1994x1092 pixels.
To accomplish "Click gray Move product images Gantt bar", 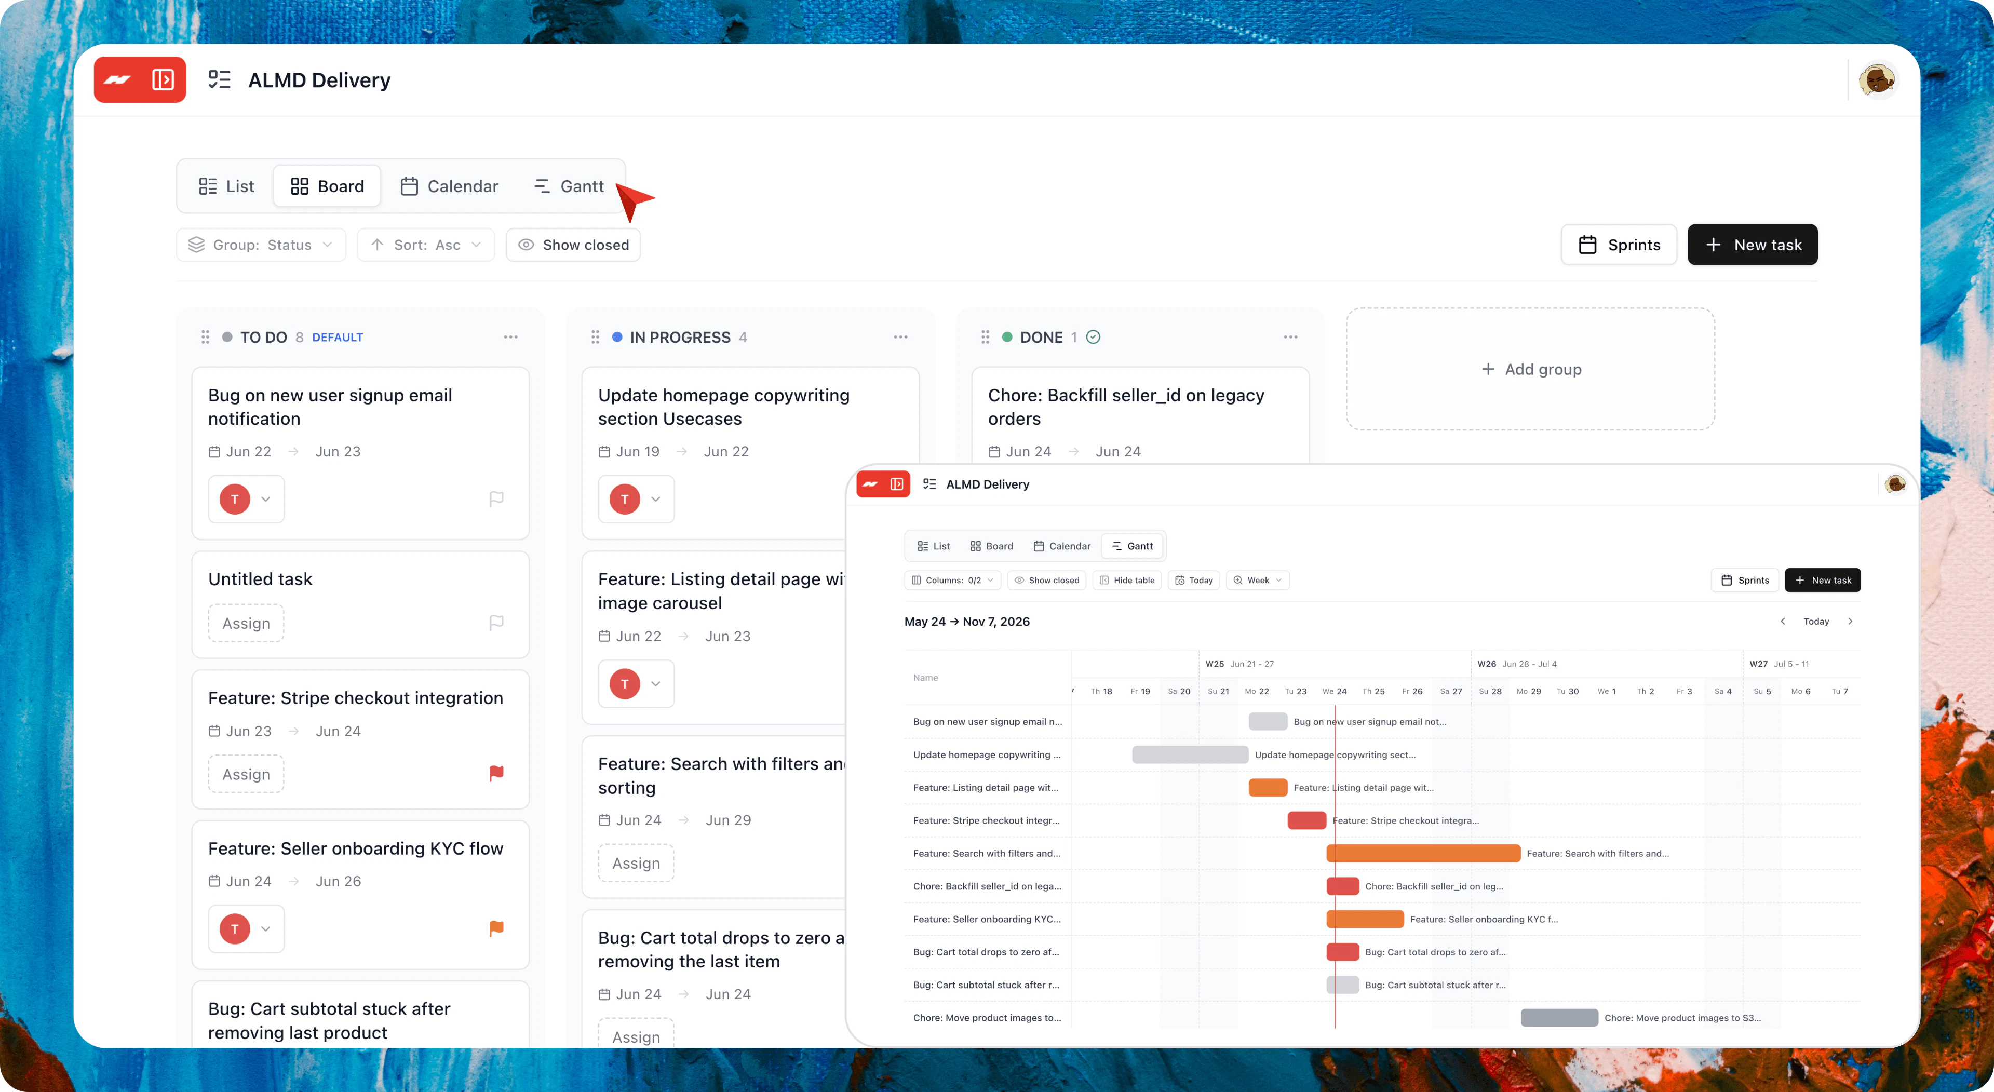I will pyautogui.click(x=1560, y=1018).
